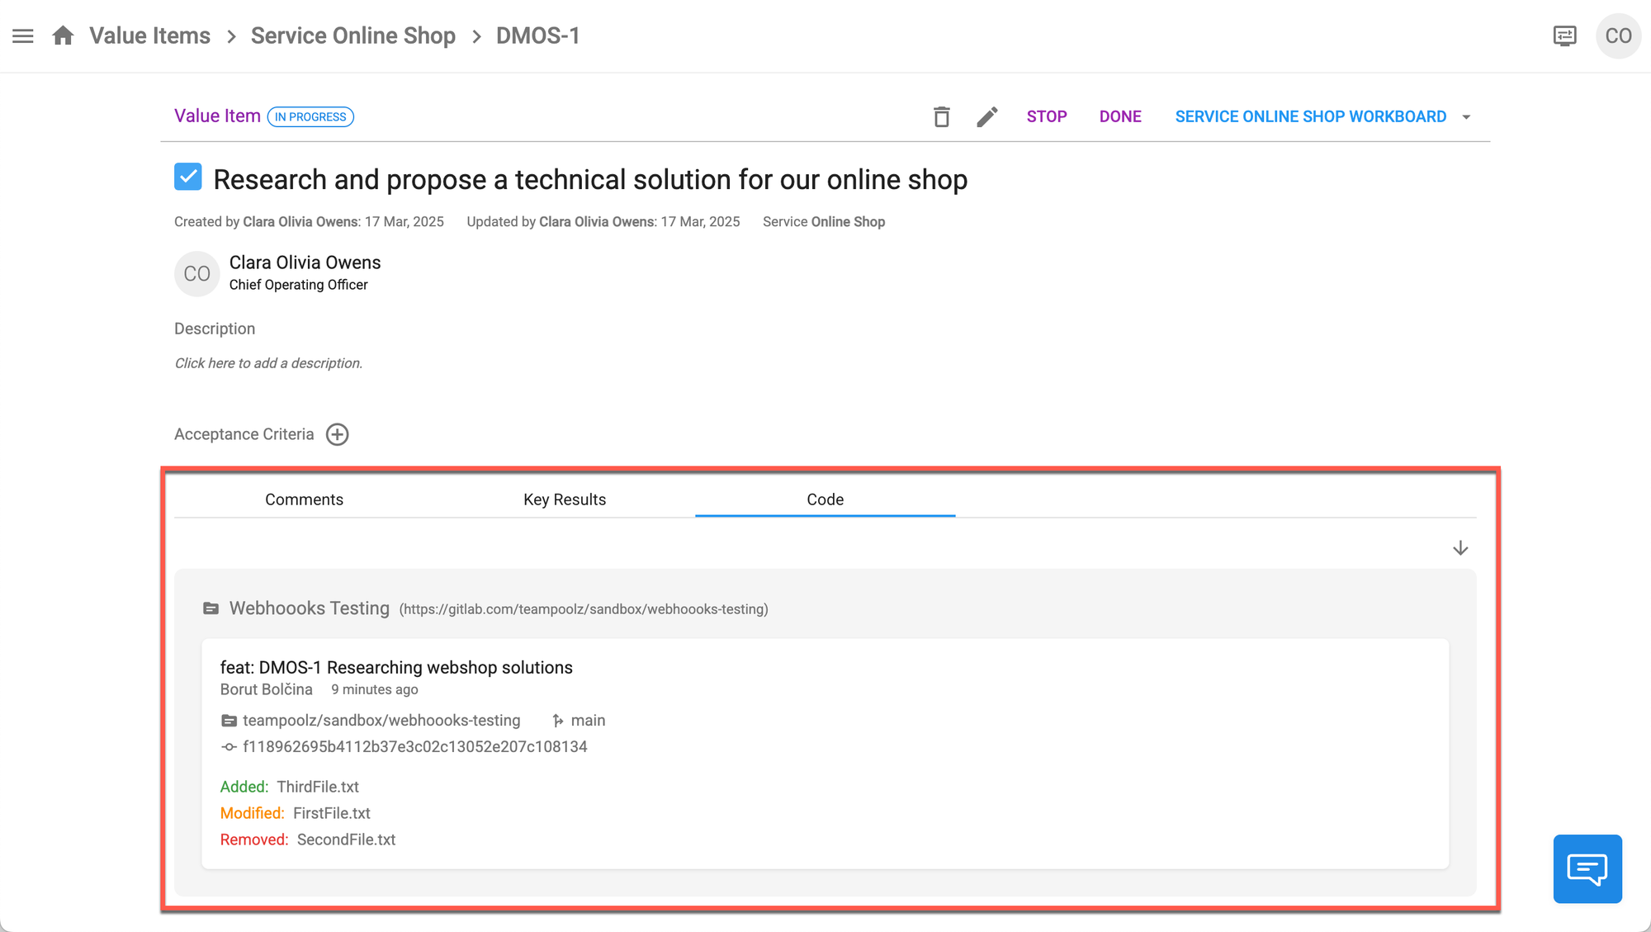The width and height of the screenshot is (1651, 932).
Task: Go to home via house icon
Action: [x=63, y=35]
